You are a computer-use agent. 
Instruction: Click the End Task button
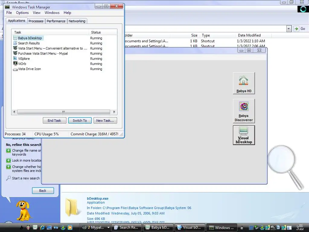click(x=54, y=121)
